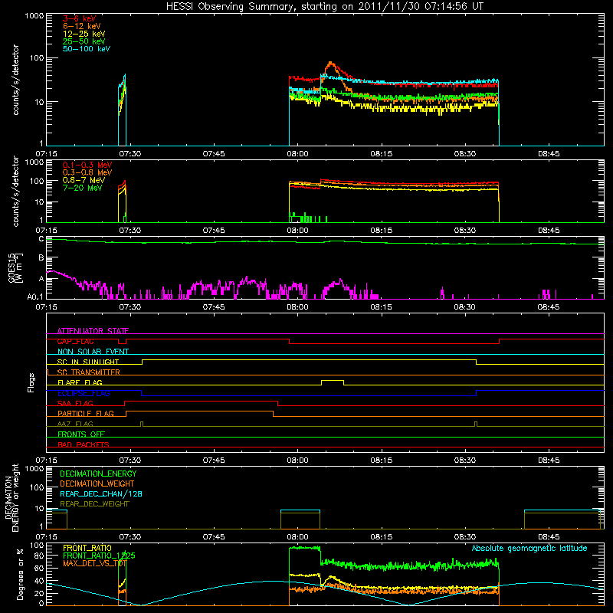Select the orange 6-12 keV legend label

81,26
